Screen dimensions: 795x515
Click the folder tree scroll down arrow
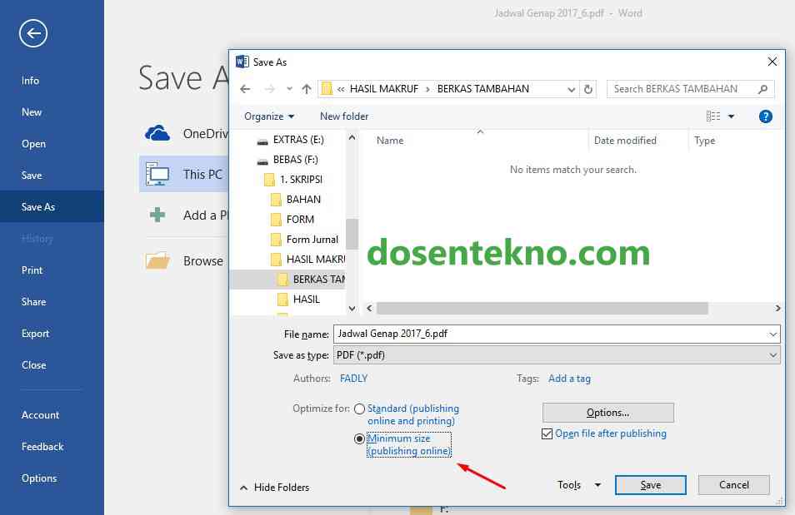pyautogui.click(x=352, y=309)
